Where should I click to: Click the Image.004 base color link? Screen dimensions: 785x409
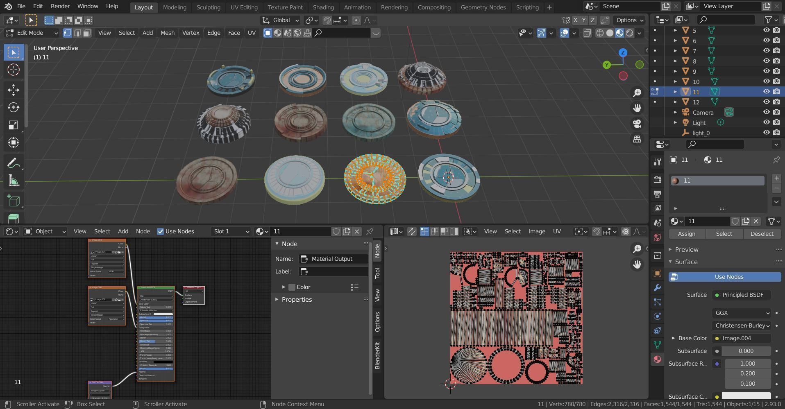pos(742,338)
